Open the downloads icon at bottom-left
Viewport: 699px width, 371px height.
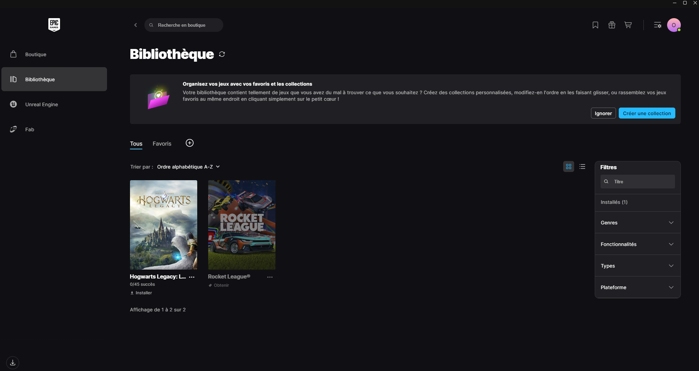[13, 362]
